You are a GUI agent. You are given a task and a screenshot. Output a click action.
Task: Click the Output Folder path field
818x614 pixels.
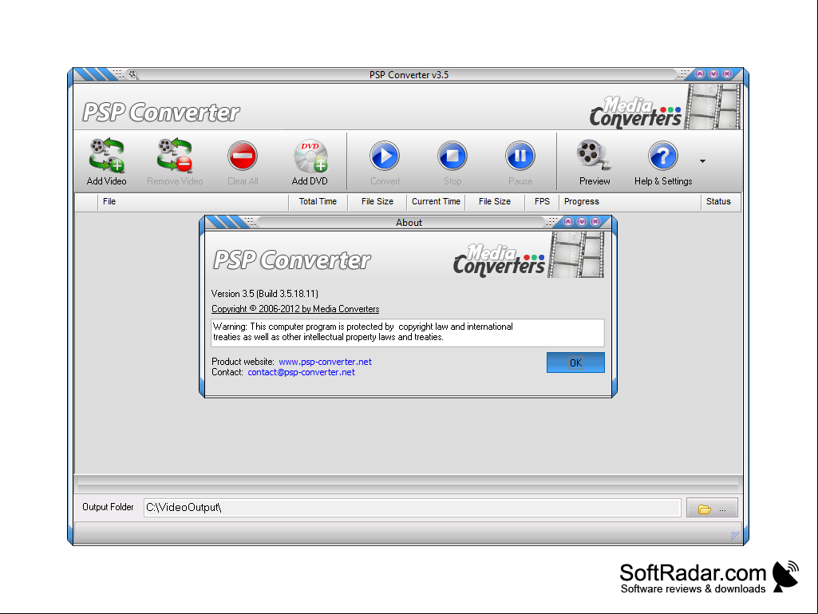tap(412, 508)
